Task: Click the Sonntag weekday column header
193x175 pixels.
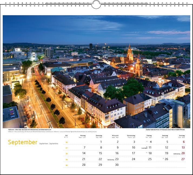Action: [x=182, y=136]
